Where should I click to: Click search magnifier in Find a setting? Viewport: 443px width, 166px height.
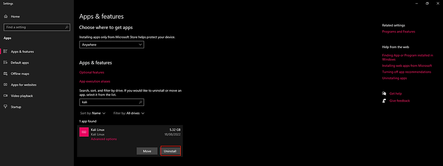click(67, 28)
